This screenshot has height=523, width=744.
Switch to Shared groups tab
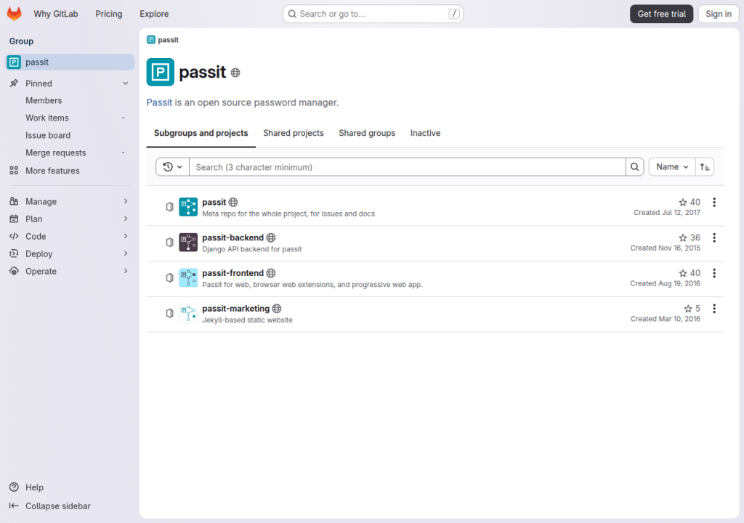point(367,134)
